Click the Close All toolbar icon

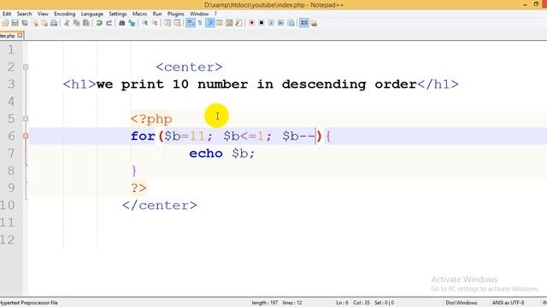[44, 23]
